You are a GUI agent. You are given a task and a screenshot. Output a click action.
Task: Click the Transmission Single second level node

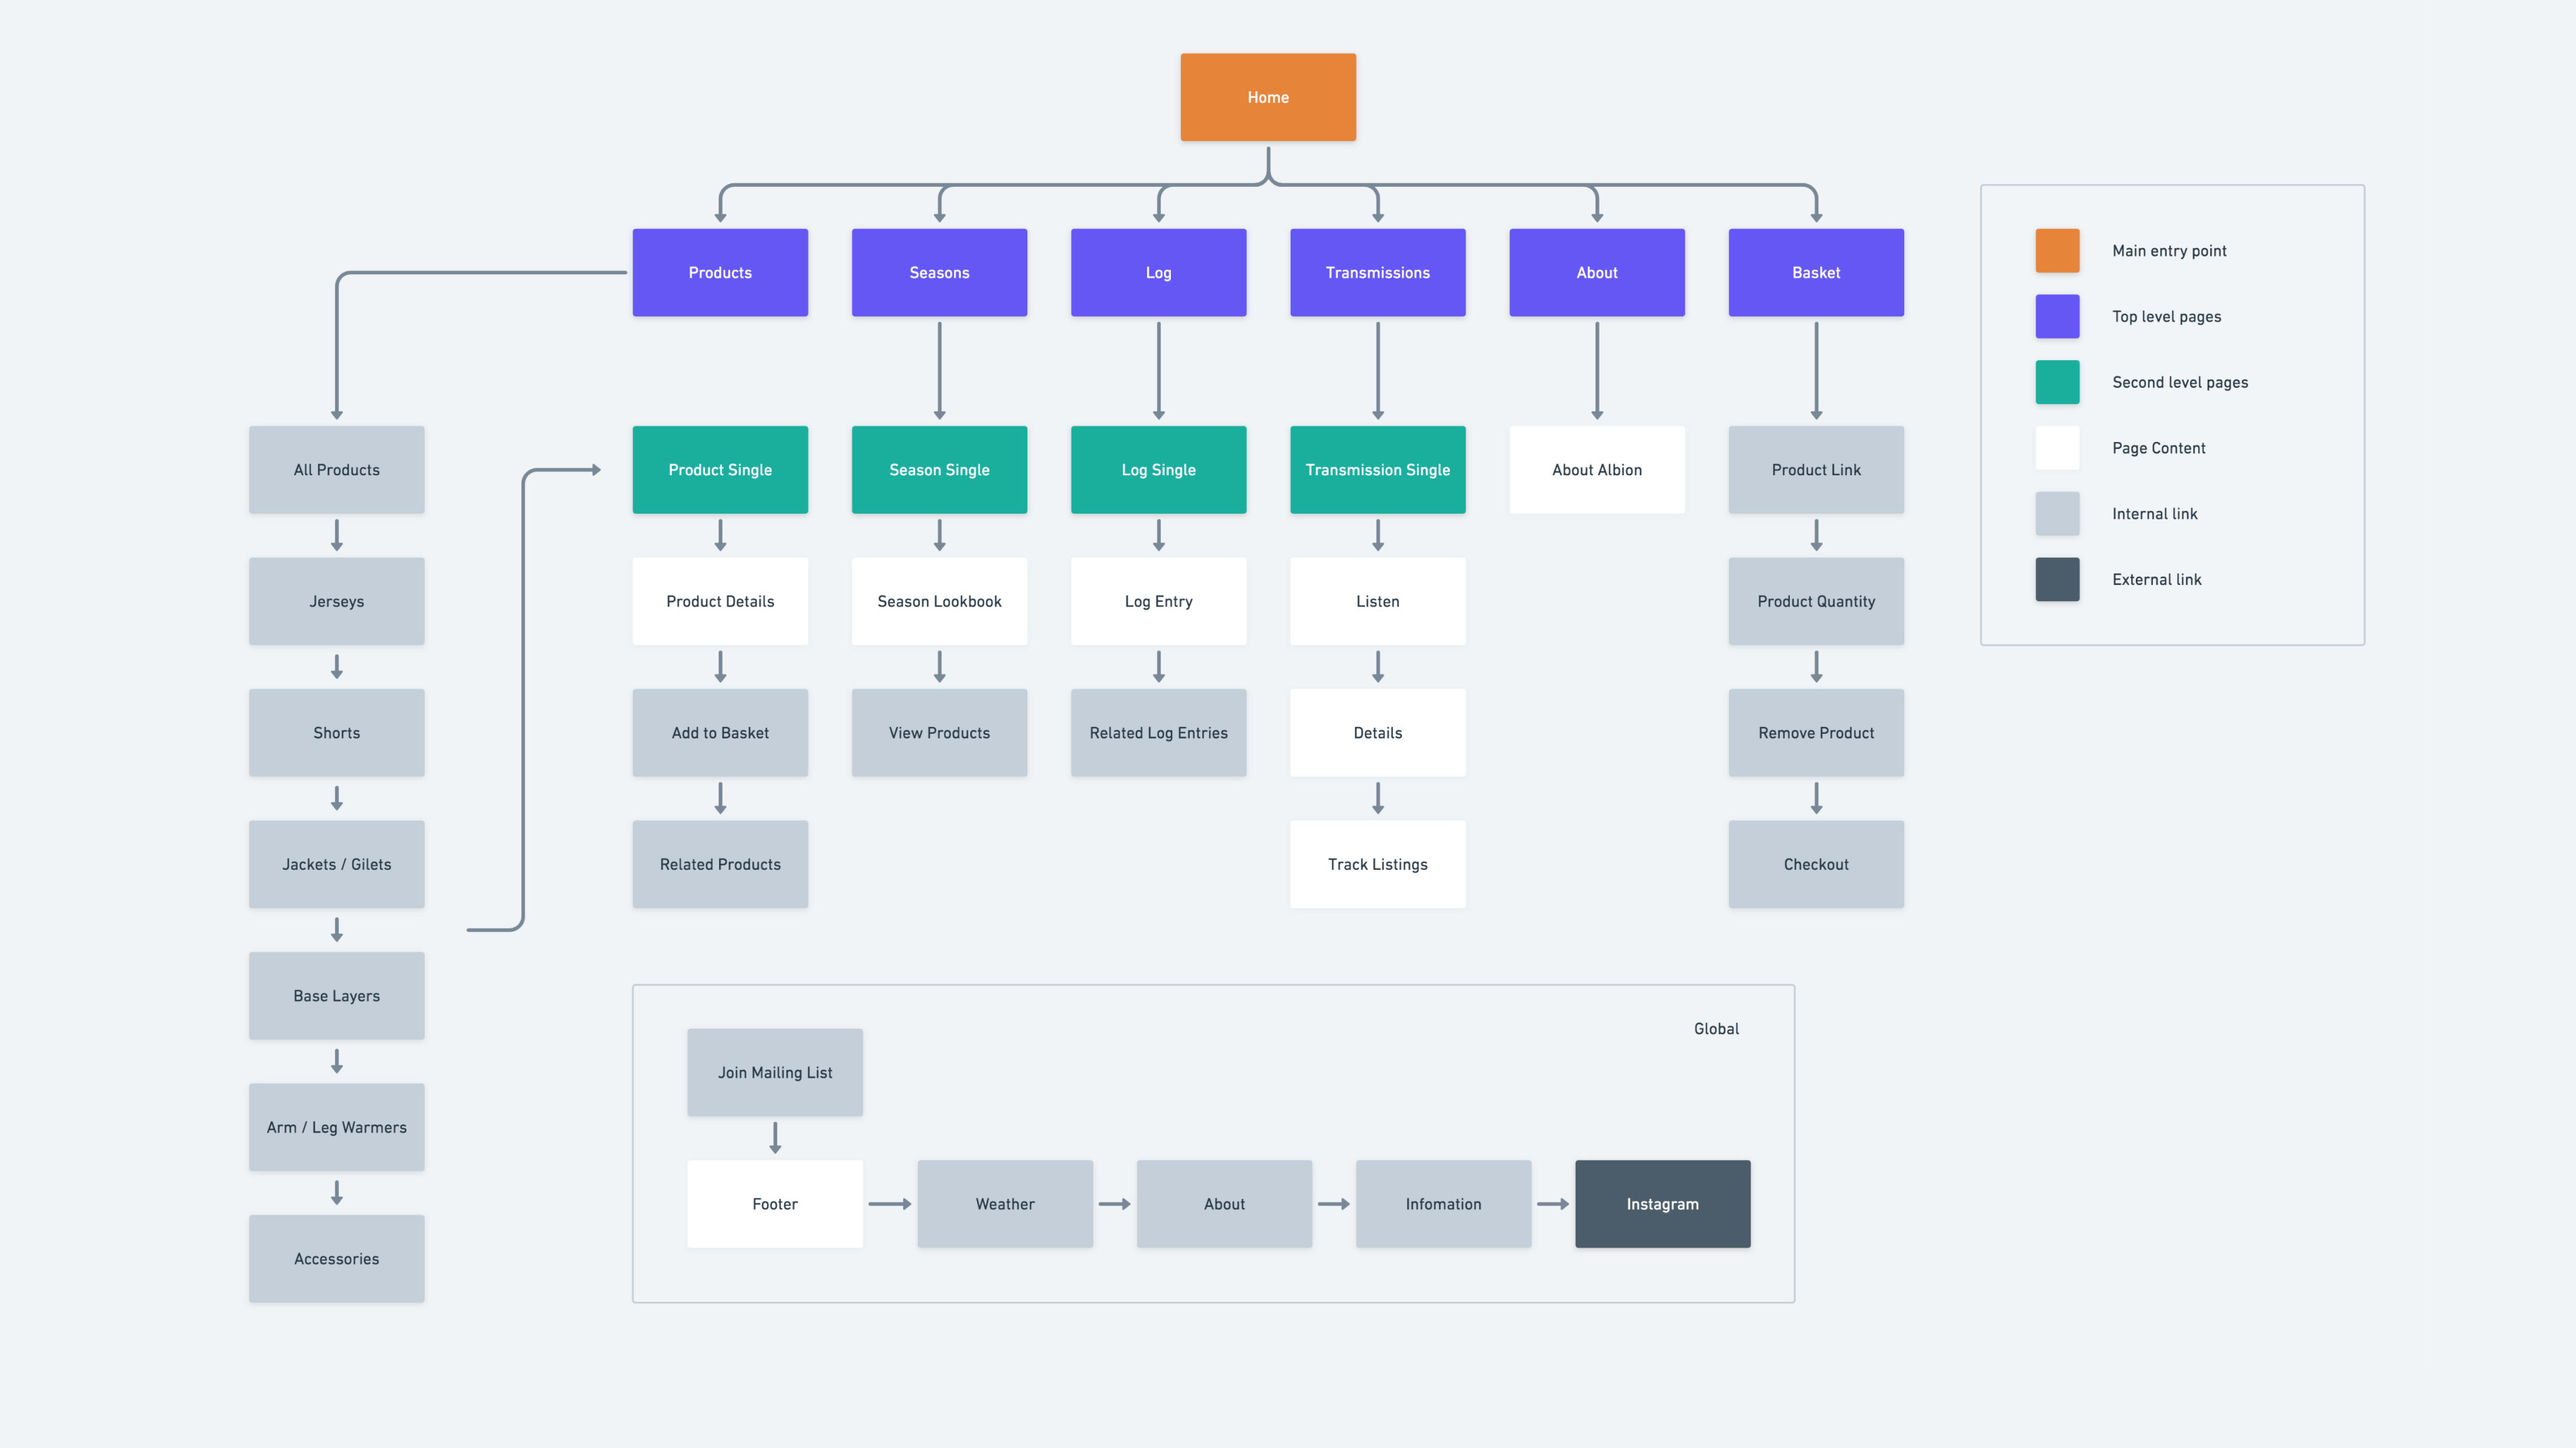(1378, 468)
